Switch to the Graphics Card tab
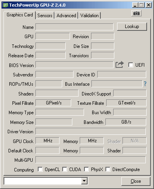 [x=20, y=15]
